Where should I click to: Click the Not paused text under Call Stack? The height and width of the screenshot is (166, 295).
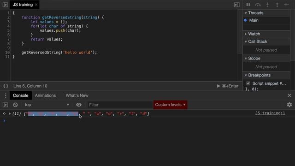266,50
